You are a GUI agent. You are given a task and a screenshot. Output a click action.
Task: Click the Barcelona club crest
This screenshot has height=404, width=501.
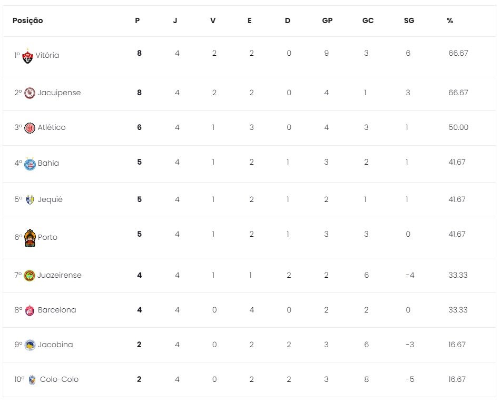click(30, 310)
